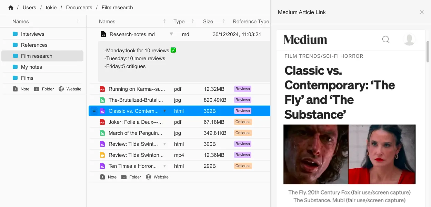The width and height of the screenshot is (431, 207).
Task: Expand the Ten Times a Horror dropdown arrow
Action: 165,166
